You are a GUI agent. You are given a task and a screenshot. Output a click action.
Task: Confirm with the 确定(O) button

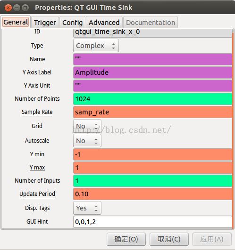(x=126, y=239)
